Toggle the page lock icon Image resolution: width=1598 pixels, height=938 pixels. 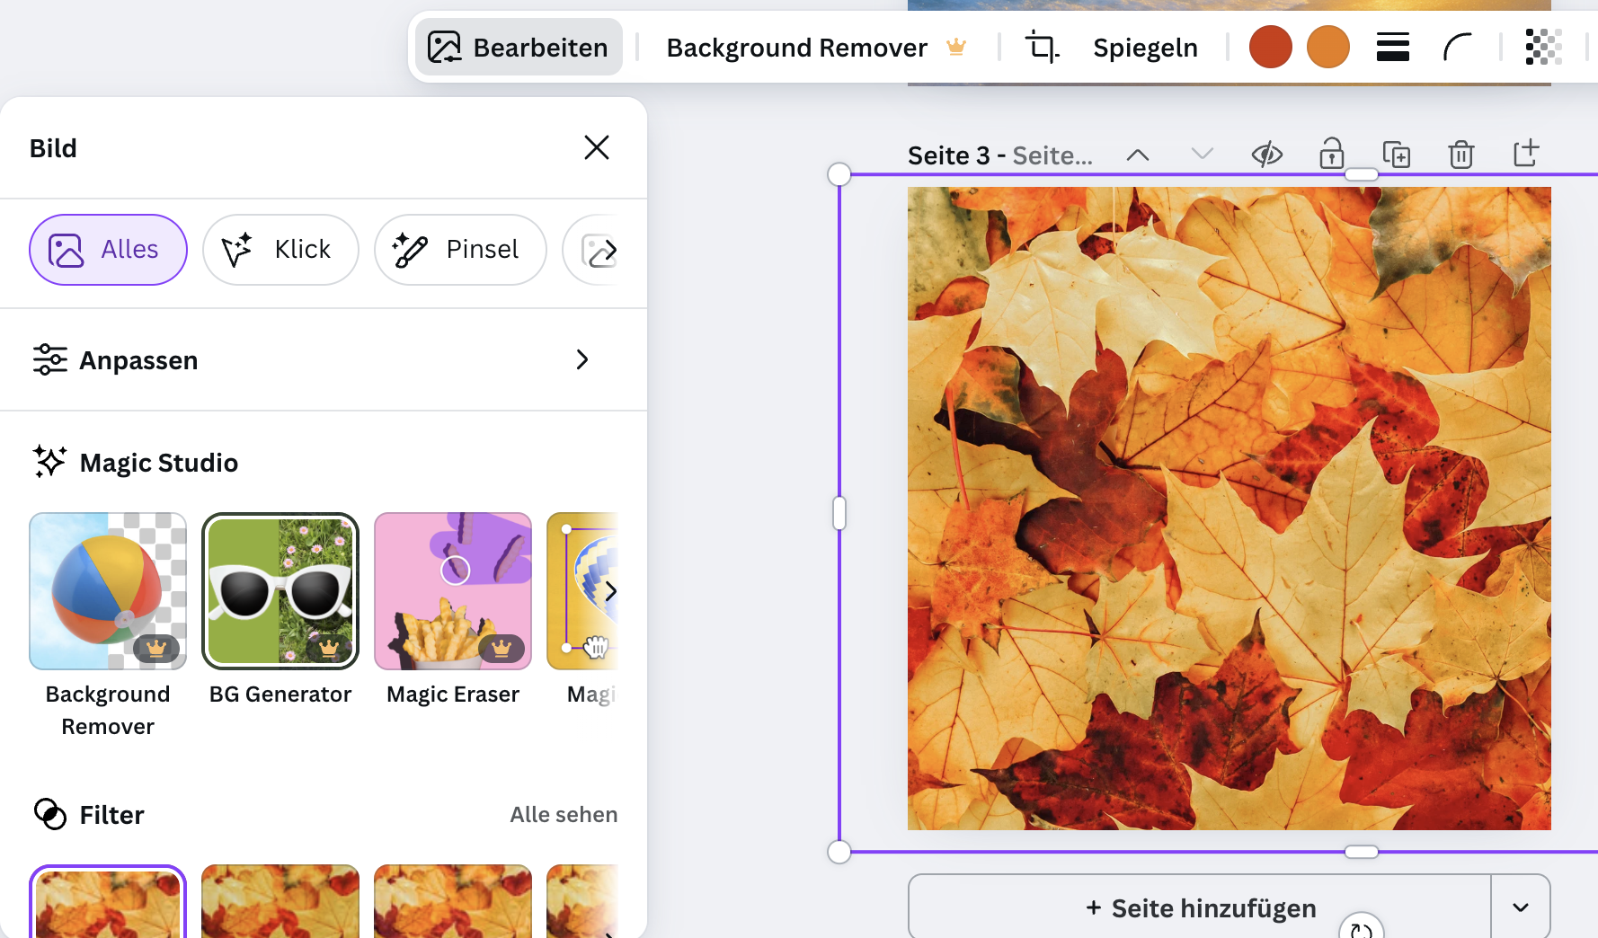1331,155
